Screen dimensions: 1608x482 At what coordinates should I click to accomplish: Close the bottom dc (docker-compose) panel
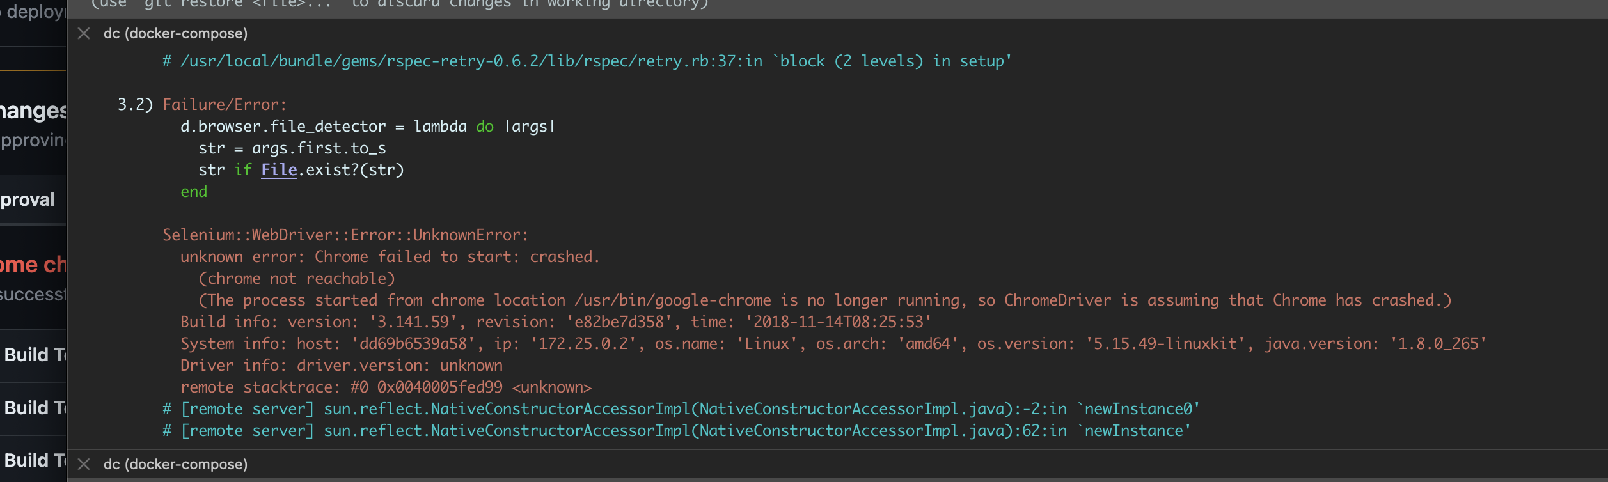(84, 463)
